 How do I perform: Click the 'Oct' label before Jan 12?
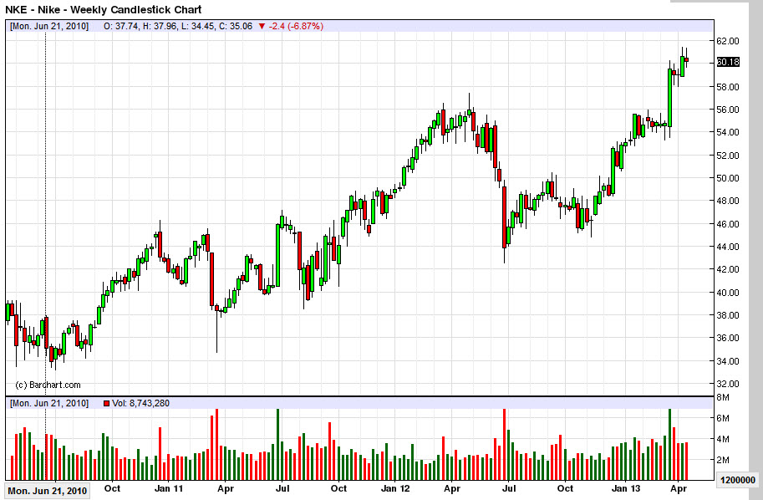(338, 488)
